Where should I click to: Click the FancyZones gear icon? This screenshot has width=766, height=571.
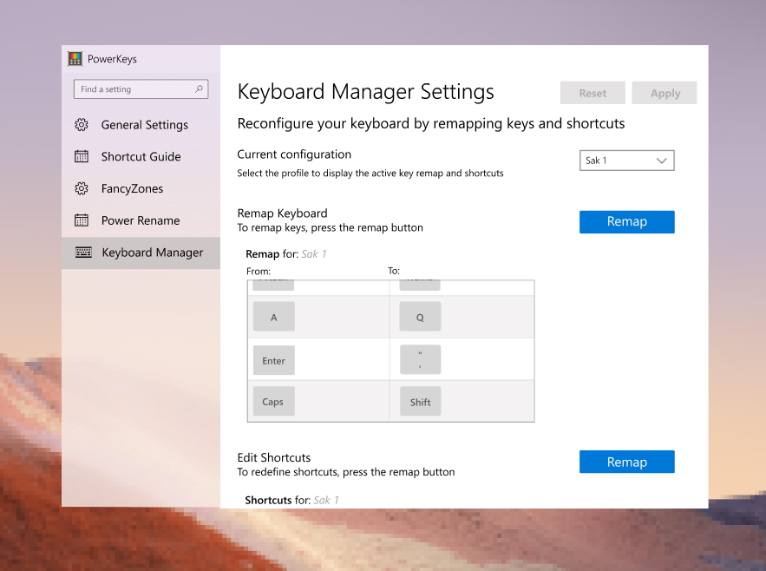[x=81, y=188]
